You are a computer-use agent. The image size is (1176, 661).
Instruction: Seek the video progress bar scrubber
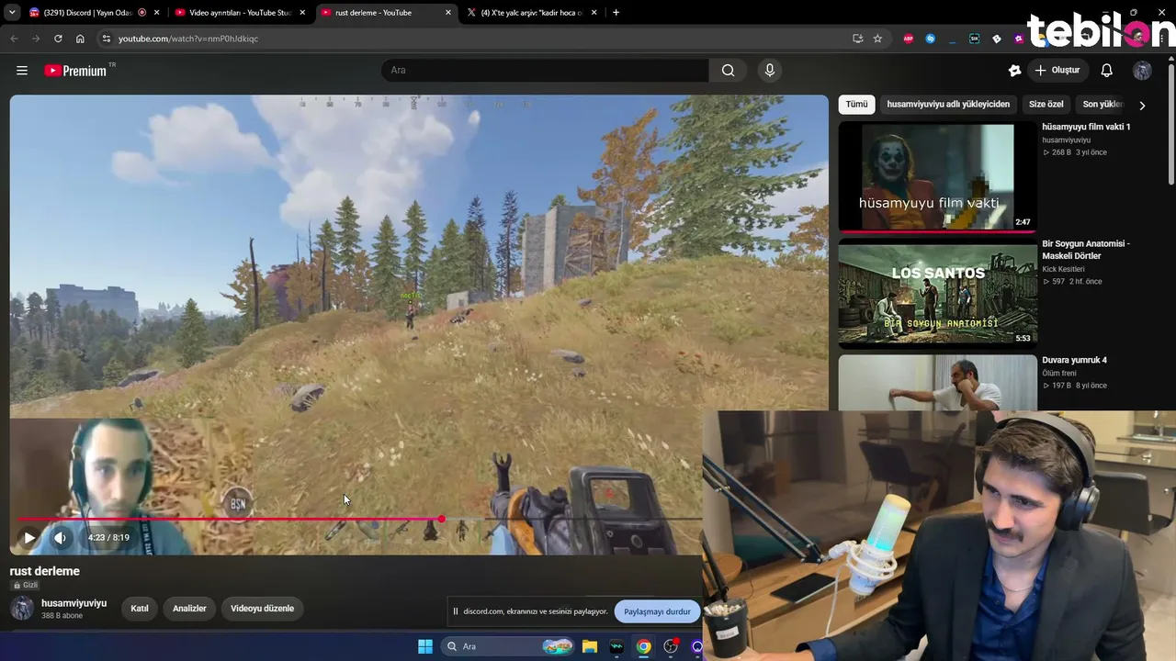pos(441,520)
